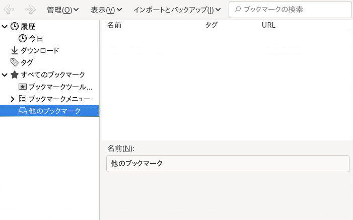Click the forward arrow button
Viewport: 353px width, 220px height.
30,10
